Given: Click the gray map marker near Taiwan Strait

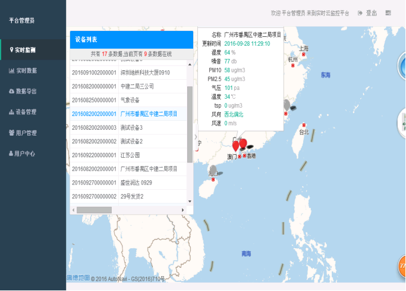Looking at the screenshot, I should (288, 106).
